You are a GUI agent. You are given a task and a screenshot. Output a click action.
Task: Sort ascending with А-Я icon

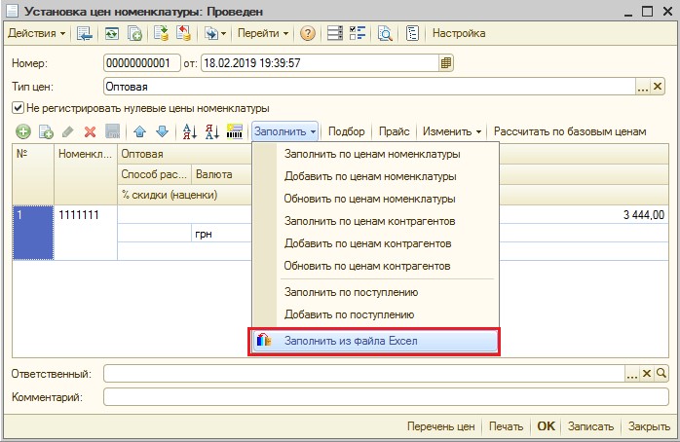pyautogui.click(x=190, y=131)
